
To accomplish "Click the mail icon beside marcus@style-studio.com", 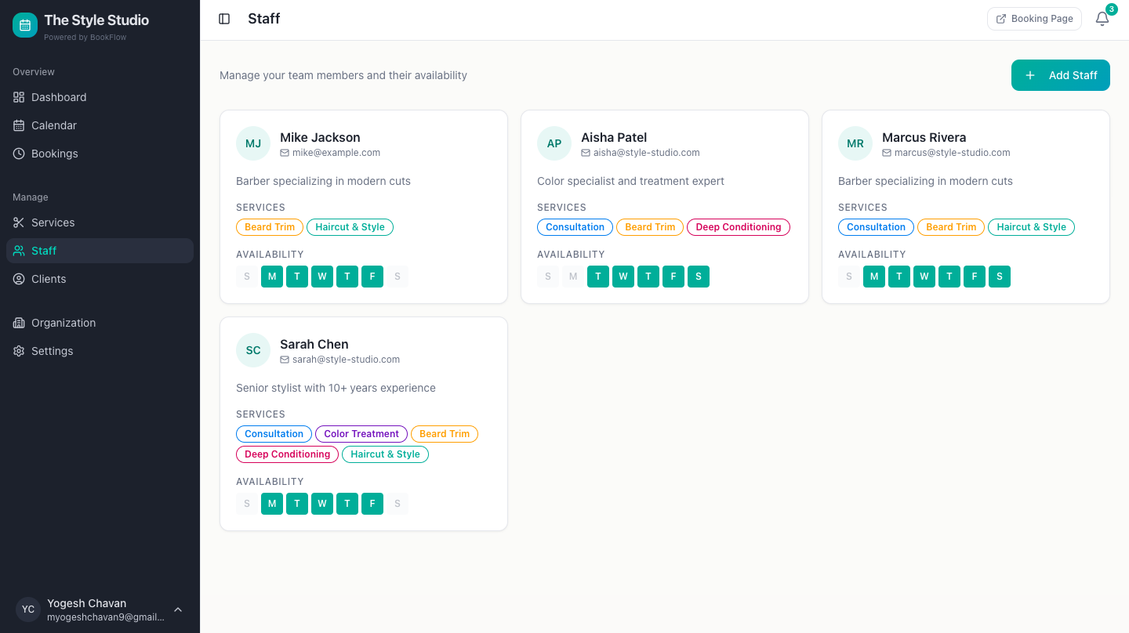I will point(887,153).
